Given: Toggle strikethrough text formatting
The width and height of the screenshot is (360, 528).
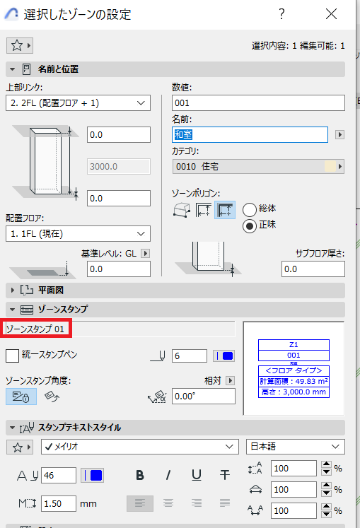Looking at the screenshot, I should tap(225, 475).
